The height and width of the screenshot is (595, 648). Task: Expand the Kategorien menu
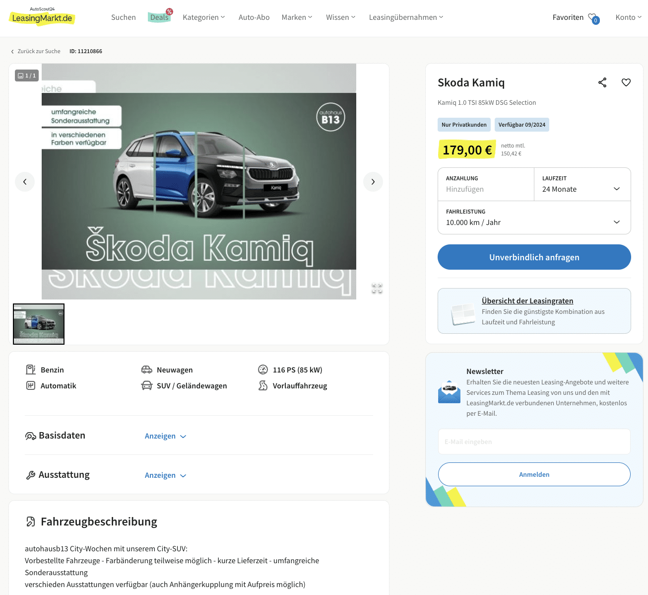tap(204, 17)
